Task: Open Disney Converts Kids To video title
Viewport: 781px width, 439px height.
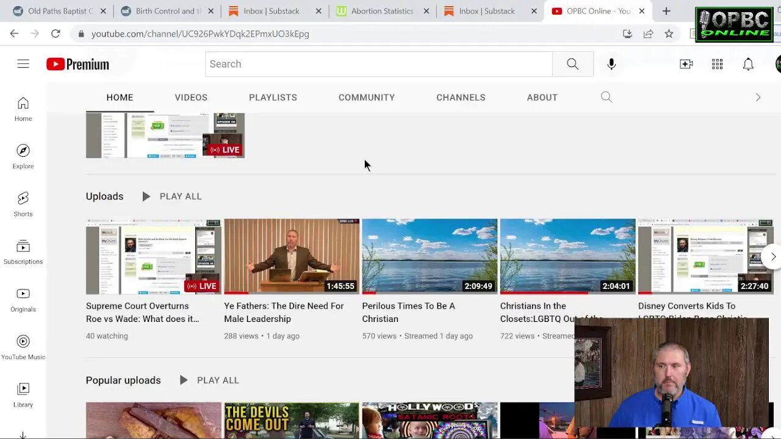Action: pos(686,306)
